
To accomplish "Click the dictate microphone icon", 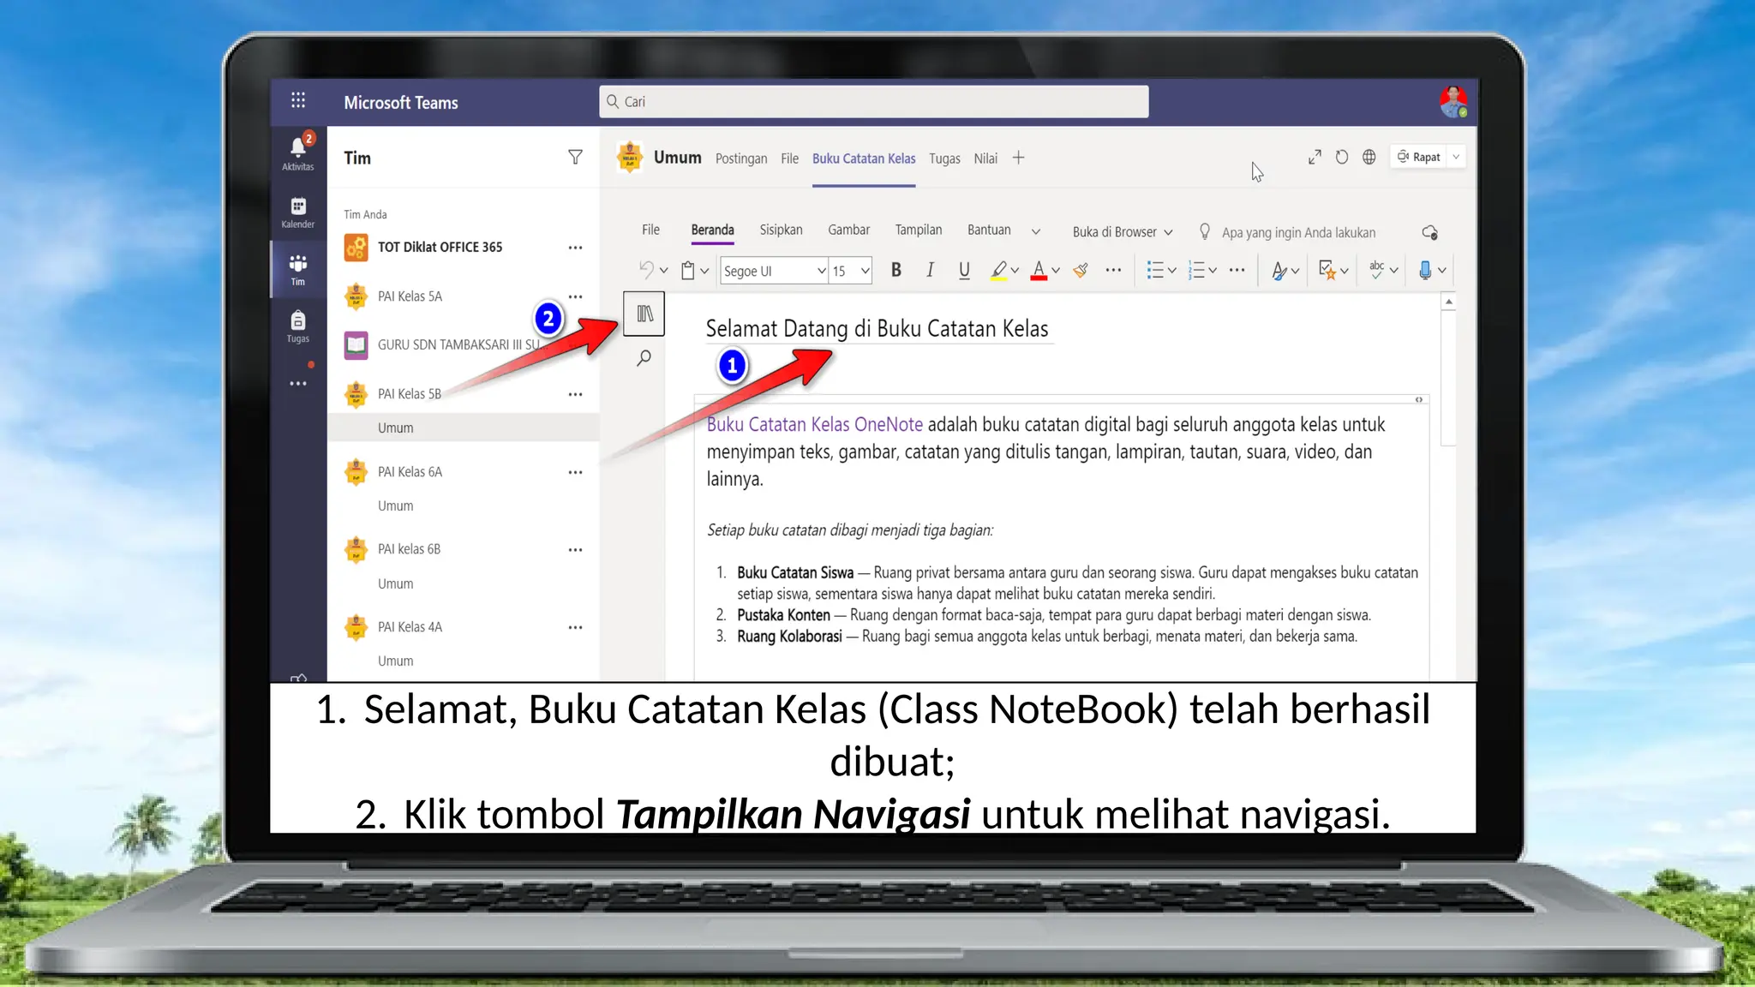I will [x=1424, y=270].
